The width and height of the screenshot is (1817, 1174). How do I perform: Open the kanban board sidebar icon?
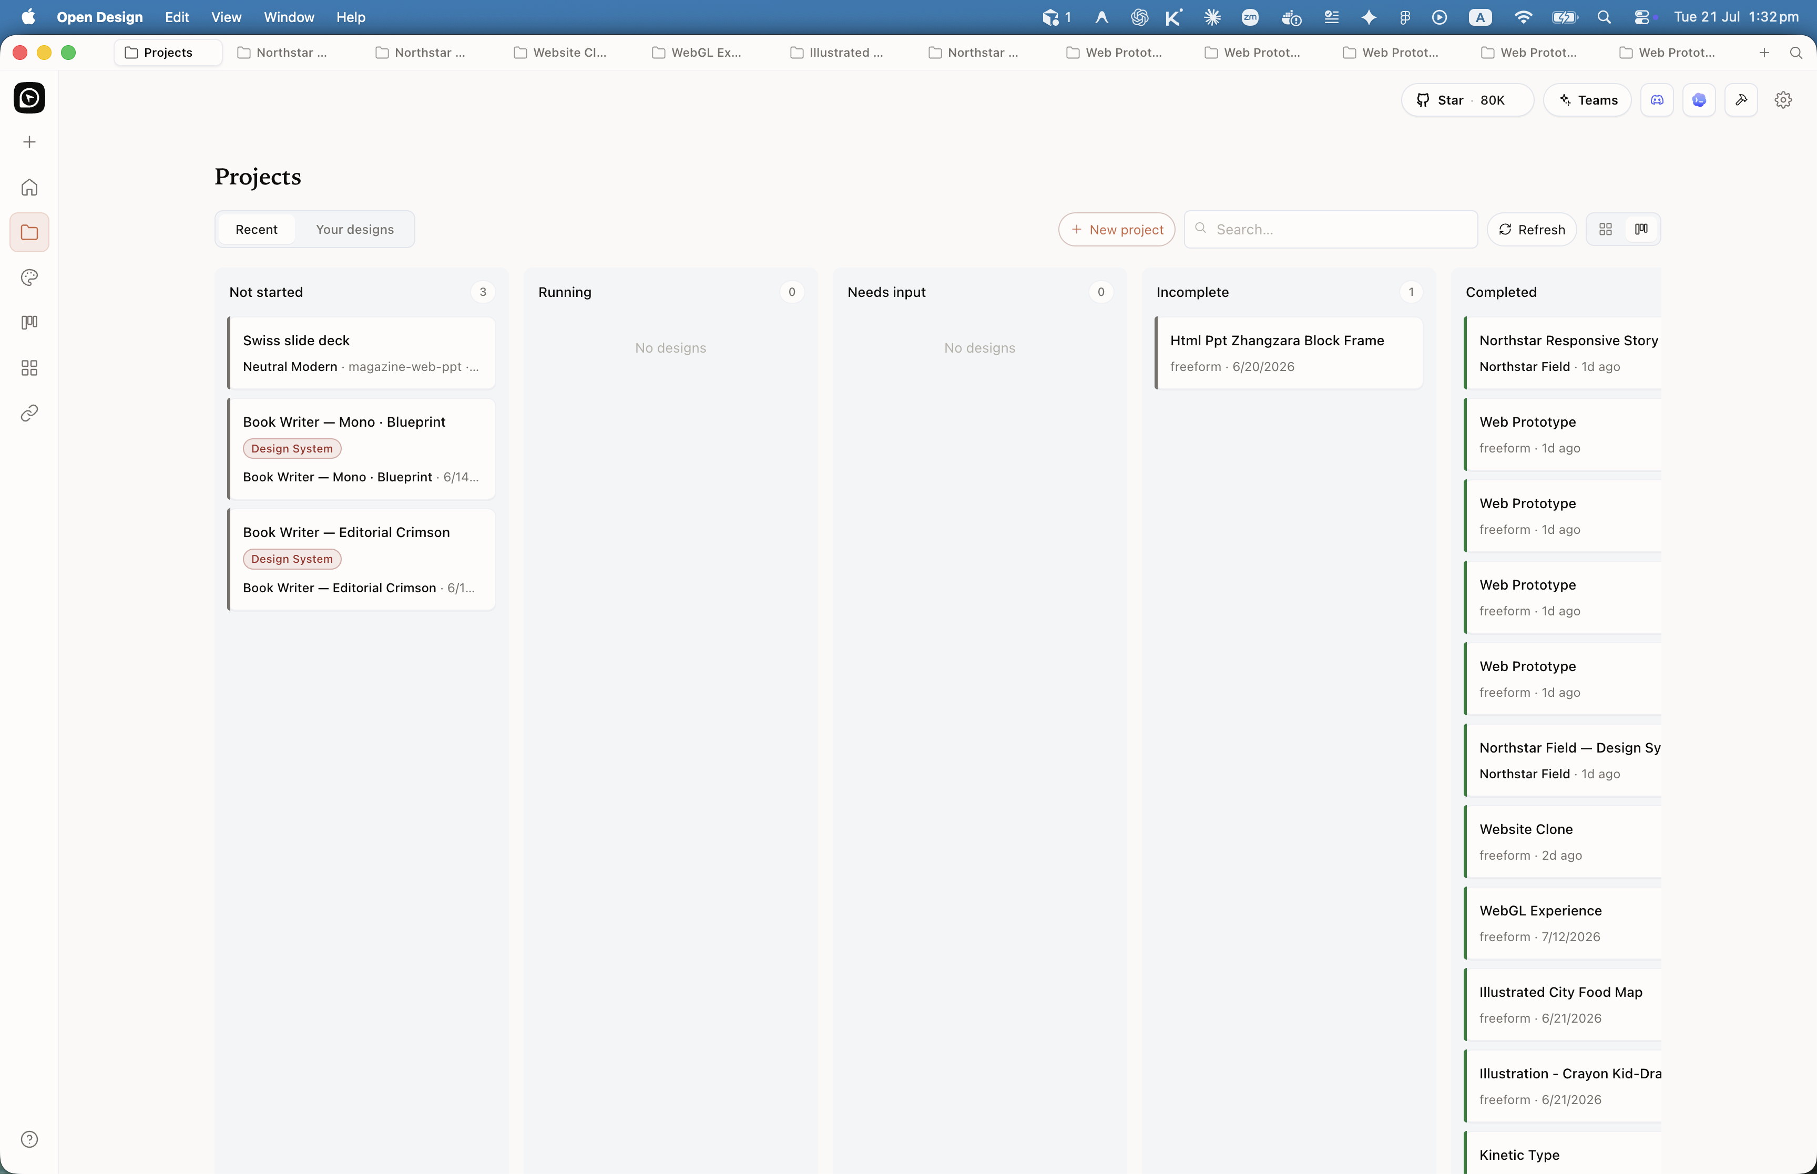29,323
